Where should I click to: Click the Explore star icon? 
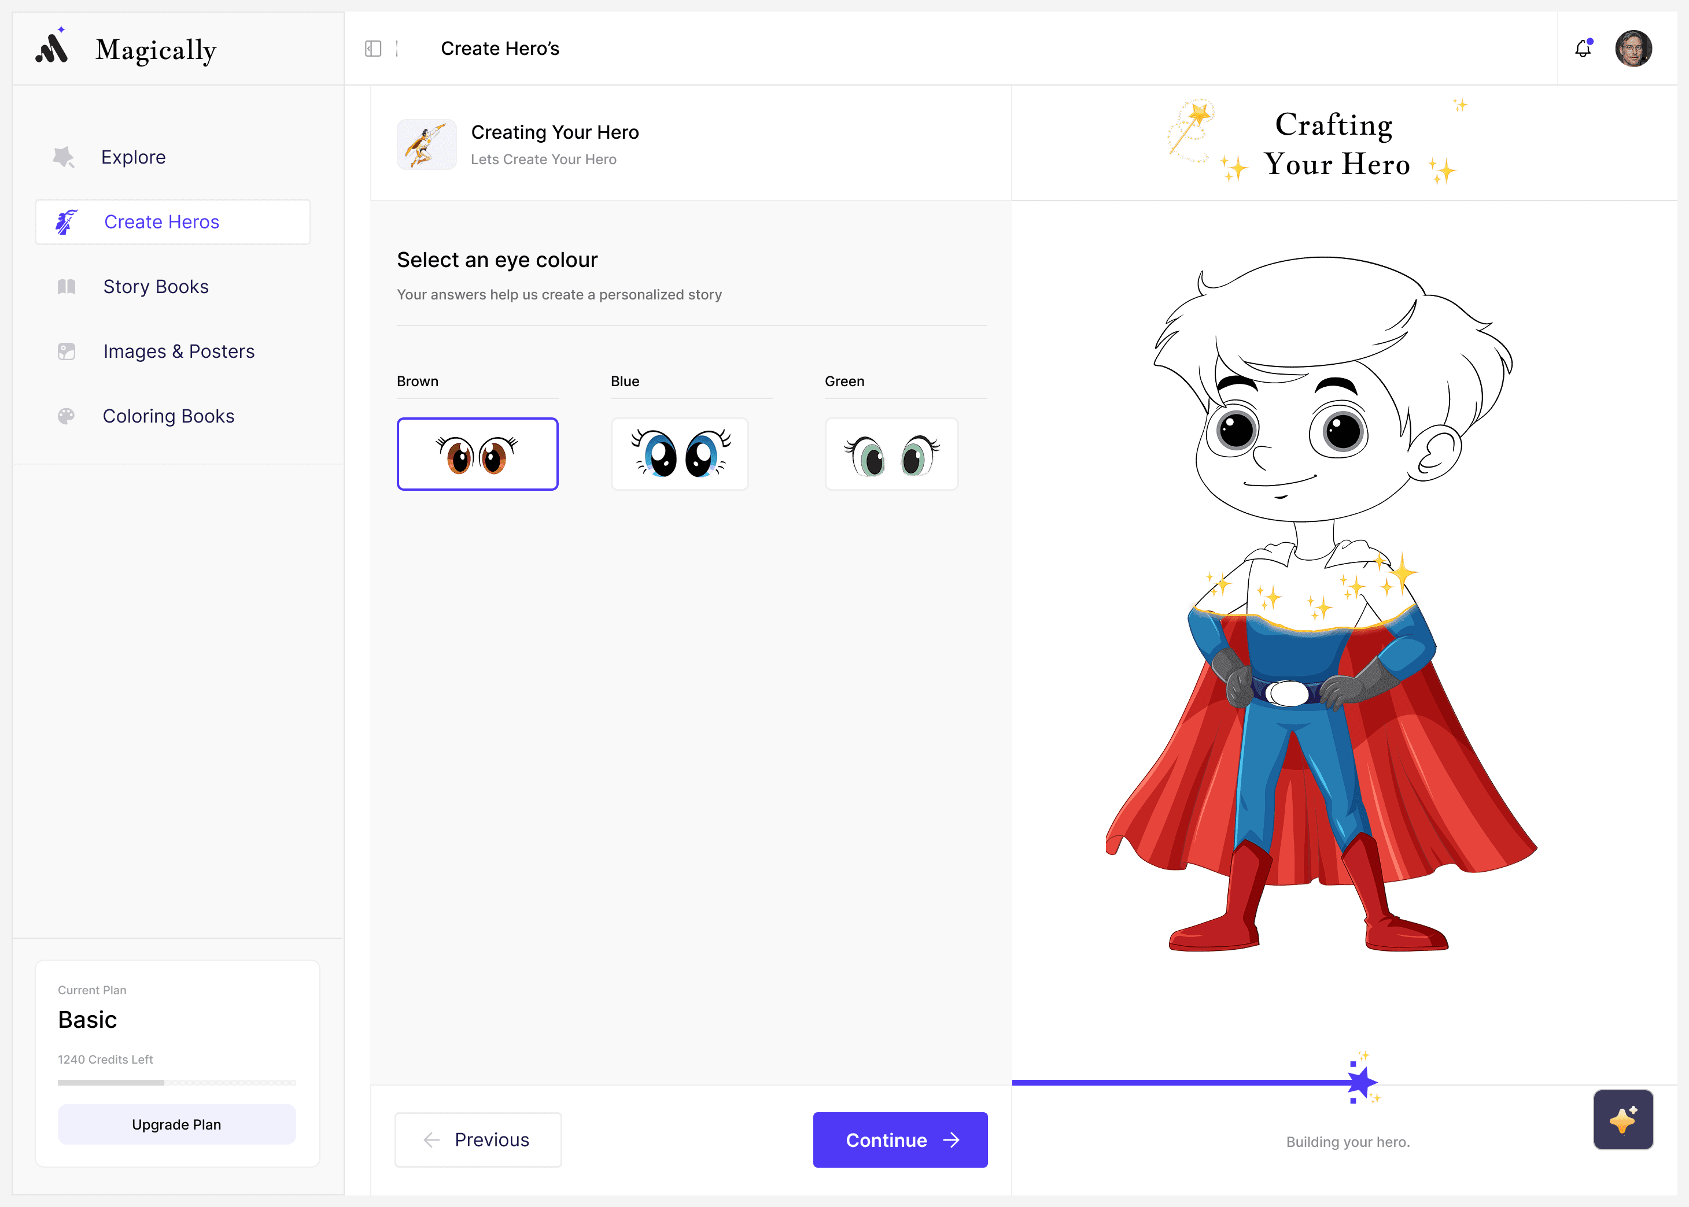click(64, 157)
